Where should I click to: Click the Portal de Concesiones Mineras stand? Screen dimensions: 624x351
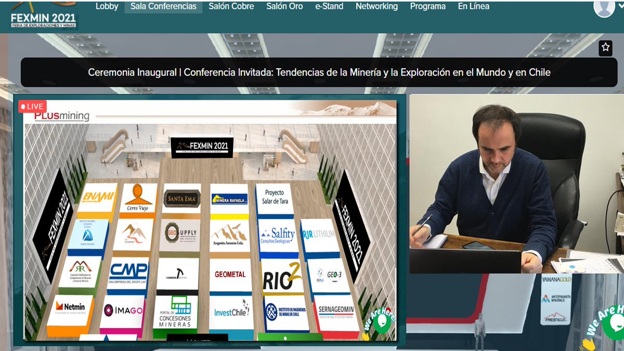point(176,312)
